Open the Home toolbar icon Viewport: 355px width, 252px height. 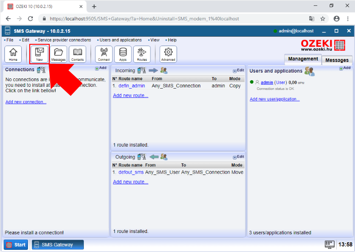pos(13,54)
